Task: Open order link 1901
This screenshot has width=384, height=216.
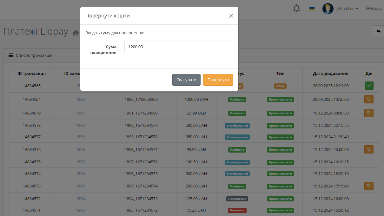Action: tap(80, 113)
